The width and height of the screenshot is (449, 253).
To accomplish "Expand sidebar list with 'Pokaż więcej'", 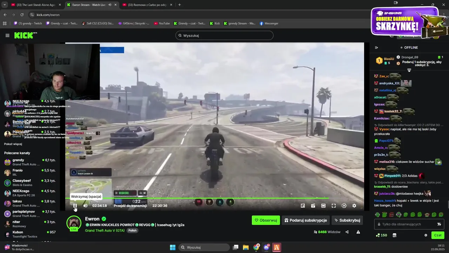I will coord(13,144).
